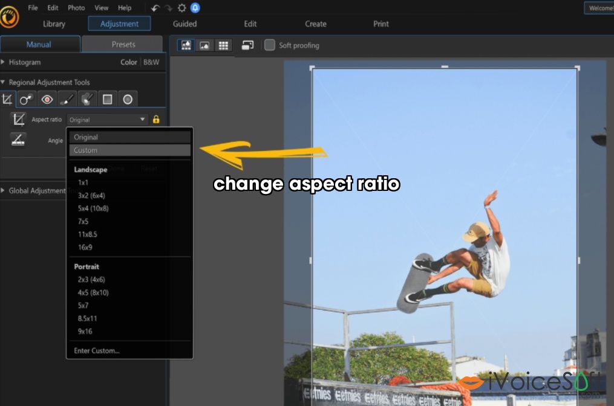Switch to the Print module

[x=381, y=24]
